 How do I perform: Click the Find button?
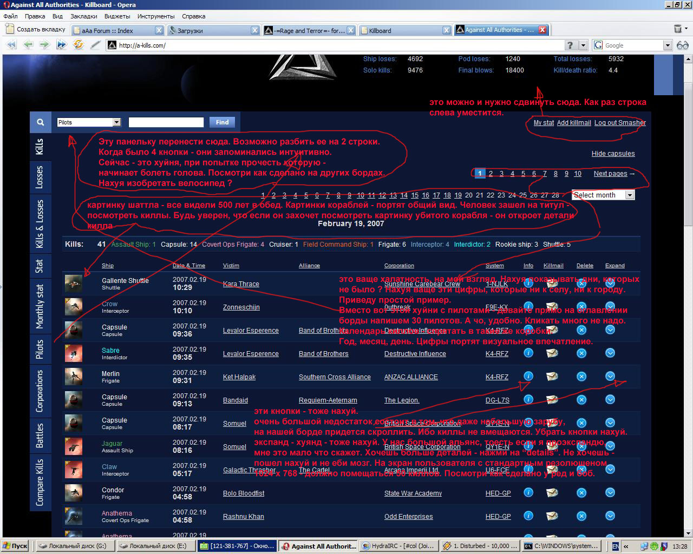tap(223, 122)
